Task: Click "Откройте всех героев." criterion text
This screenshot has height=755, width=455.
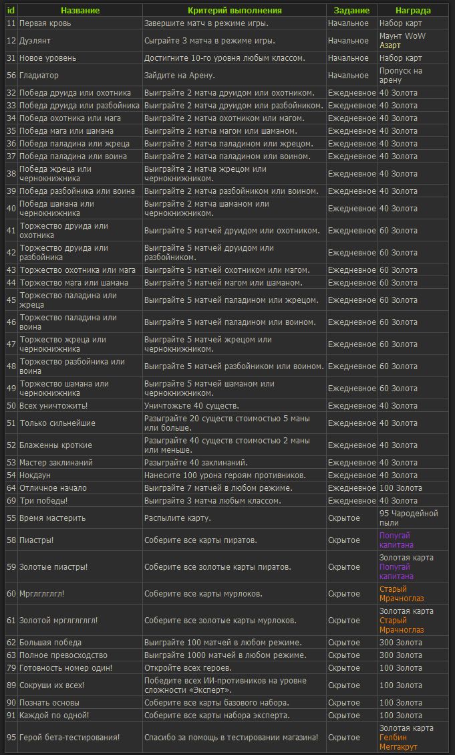Action: [x=188, y=668]
